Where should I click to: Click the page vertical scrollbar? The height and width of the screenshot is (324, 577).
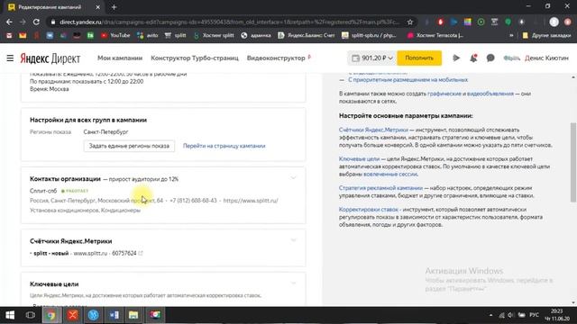[x=573, y=162]
